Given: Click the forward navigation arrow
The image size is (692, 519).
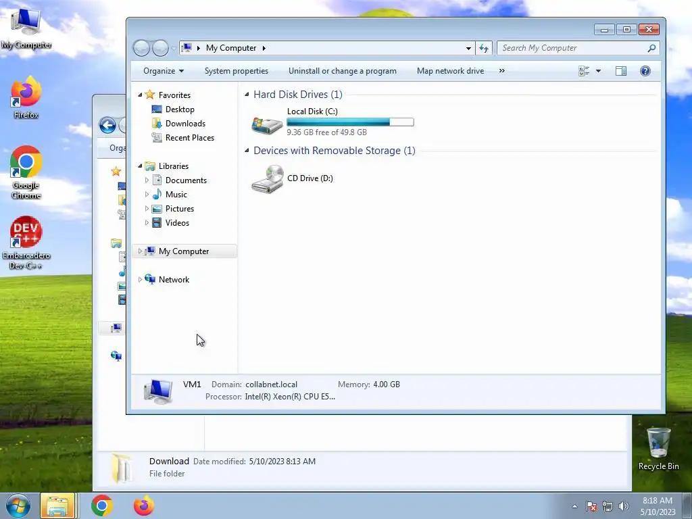Looking at the screenshot, I should (160, 48).
